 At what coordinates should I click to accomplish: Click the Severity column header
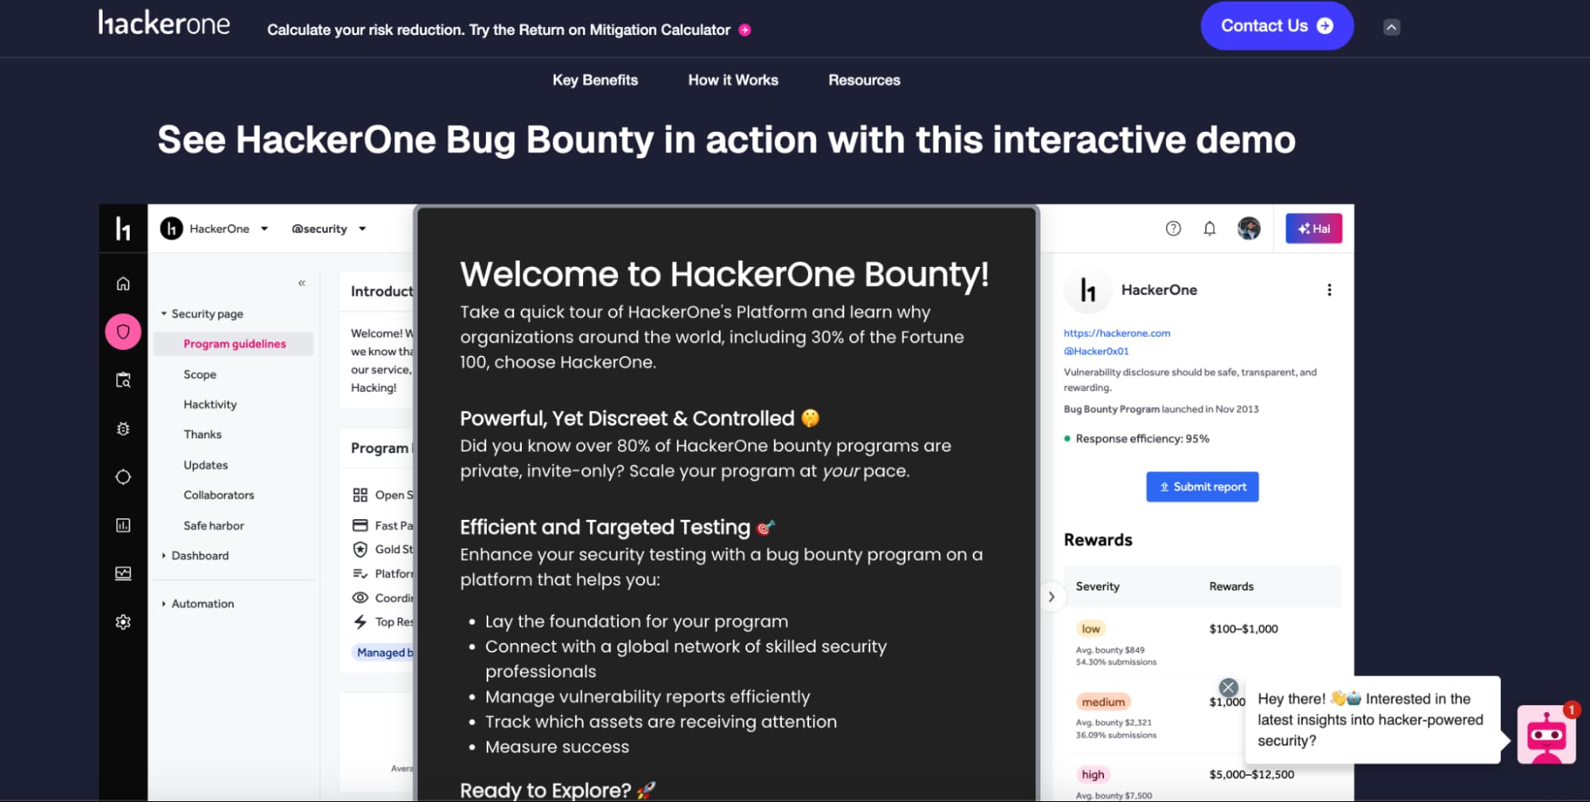pos(1098,587)
